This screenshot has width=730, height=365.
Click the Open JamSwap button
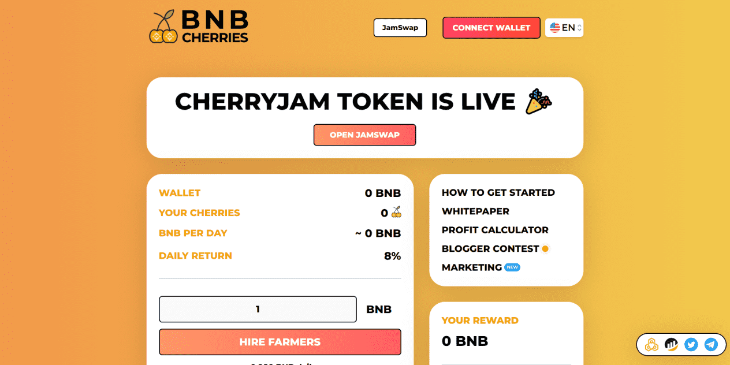click(x=364, y=135)
